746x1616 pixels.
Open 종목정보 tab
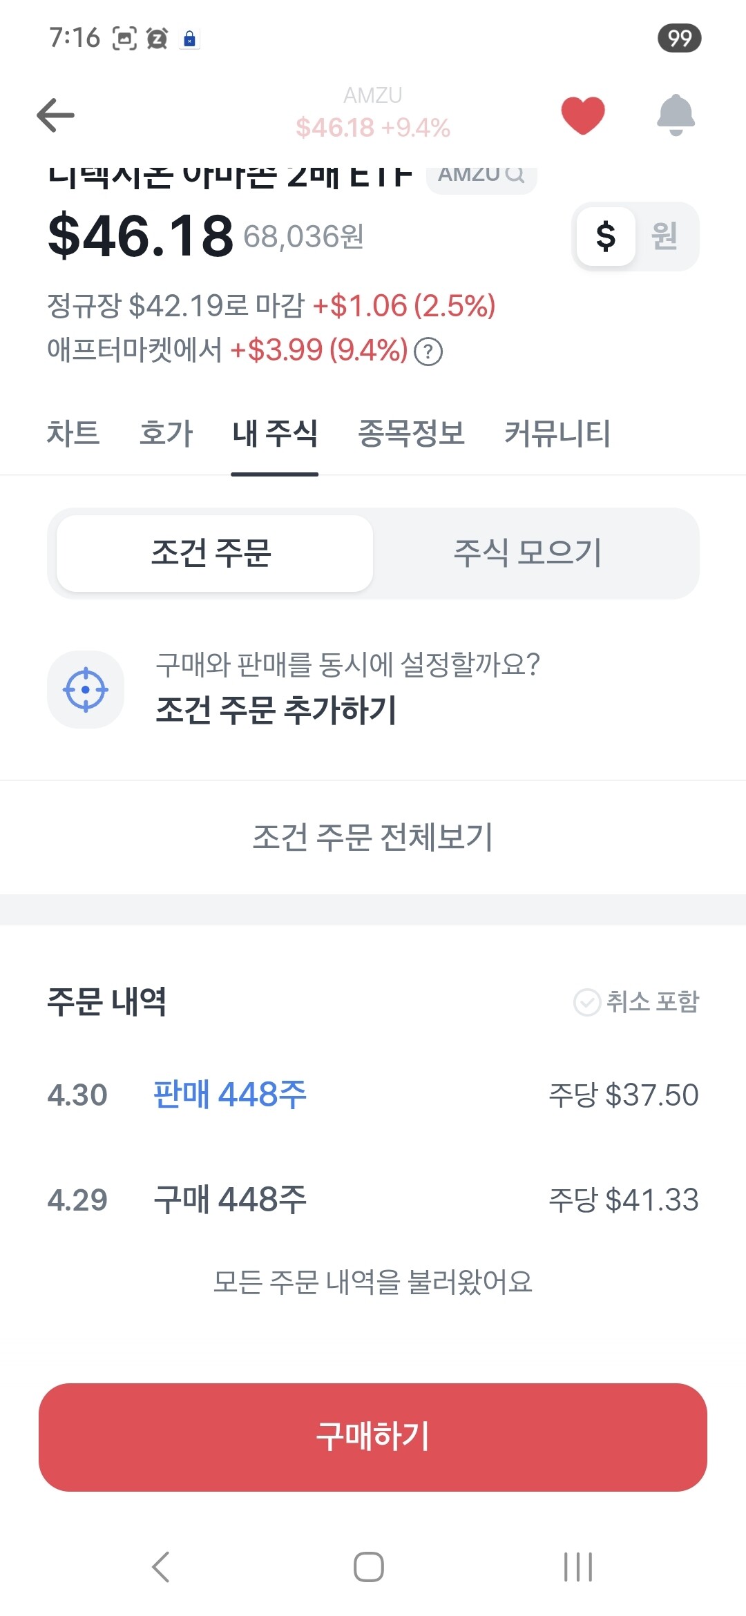[x=411, y=434]
